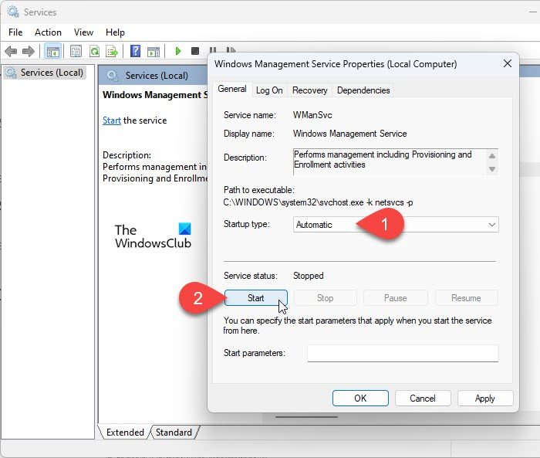The height and width of the screenshot is (458, 540).
Task: Click the Refresh toolbar icon
Action: 94,52
